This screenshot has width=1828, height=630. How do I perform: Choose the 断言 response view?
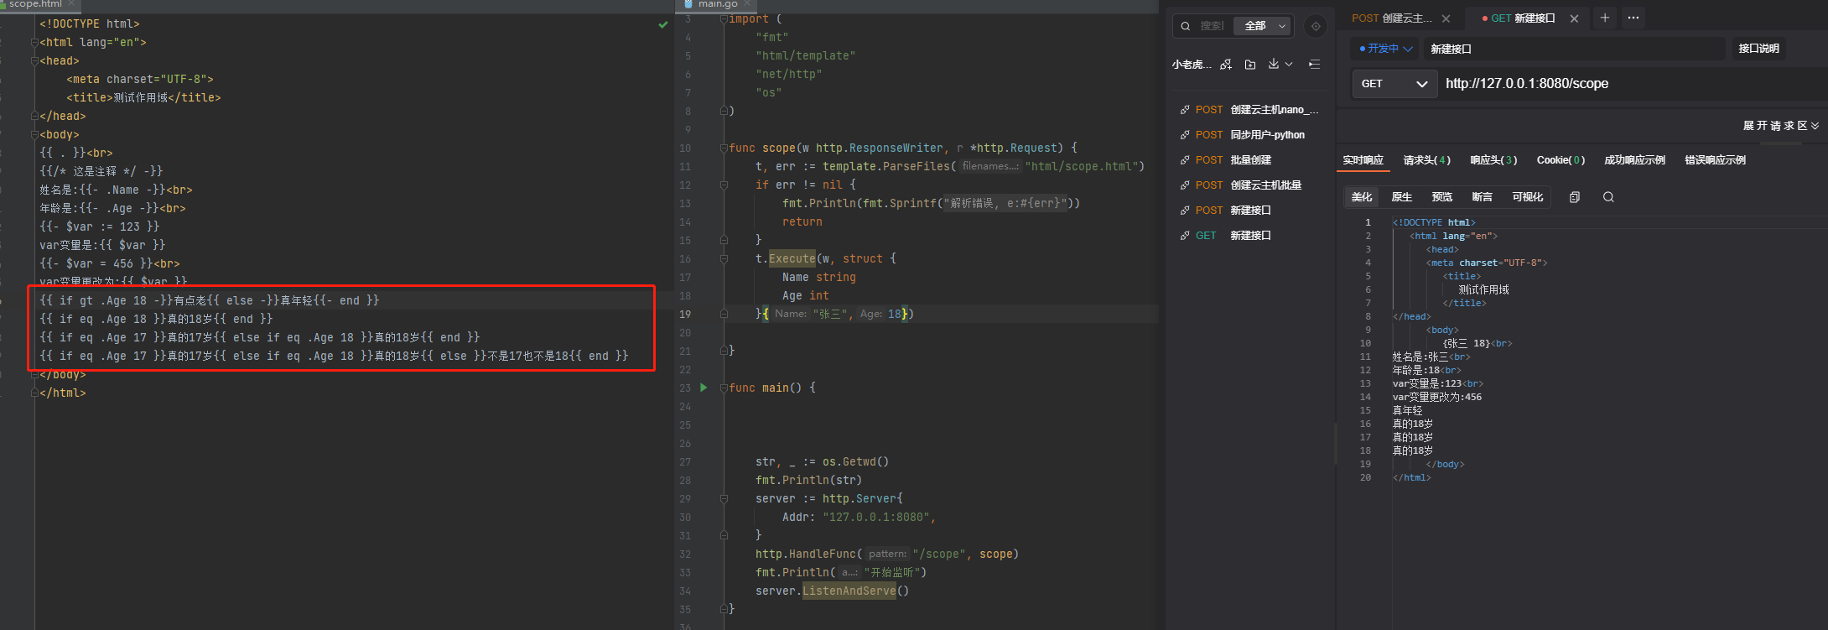(x=1482, y=197)
